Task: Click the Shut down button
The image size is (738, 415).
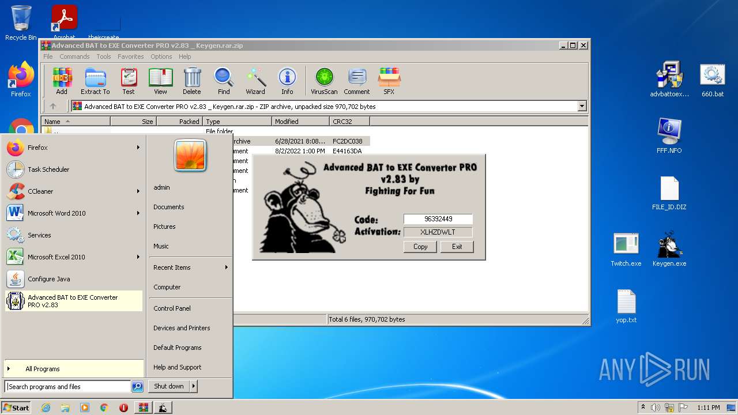Action: [x=169, y=386]
